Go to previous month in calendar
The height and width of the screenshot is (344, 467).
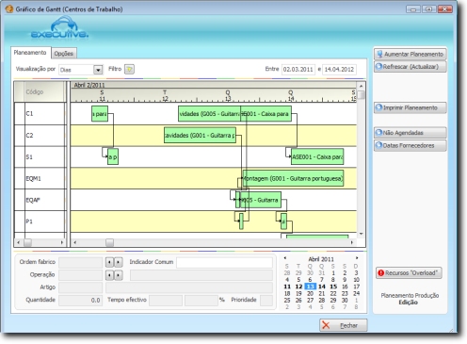click(285, 258)
